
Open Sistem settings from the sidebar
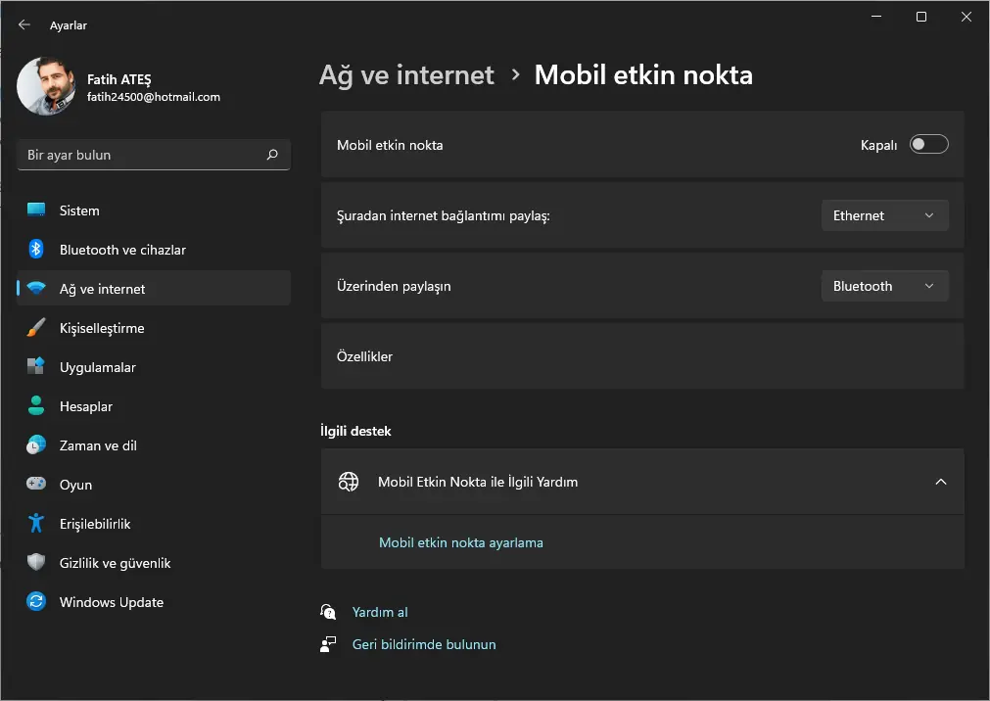click(x=78, y=210)
